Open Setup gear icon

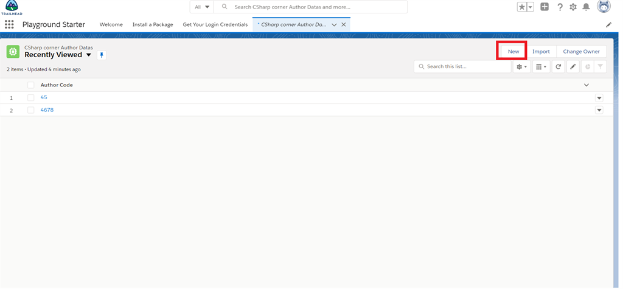point(573,7)
